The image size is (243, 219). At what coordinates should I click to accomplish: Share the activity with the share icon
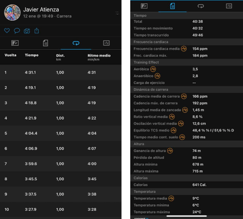[x=37, y=31]
